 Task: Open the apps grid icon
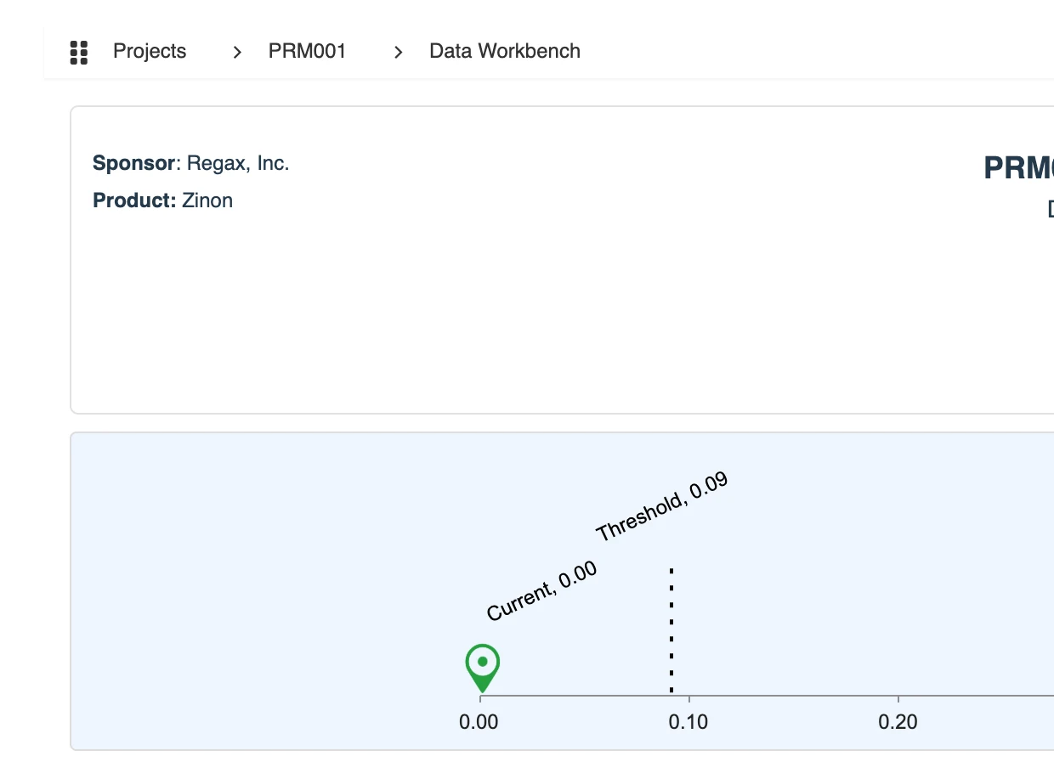79,52
